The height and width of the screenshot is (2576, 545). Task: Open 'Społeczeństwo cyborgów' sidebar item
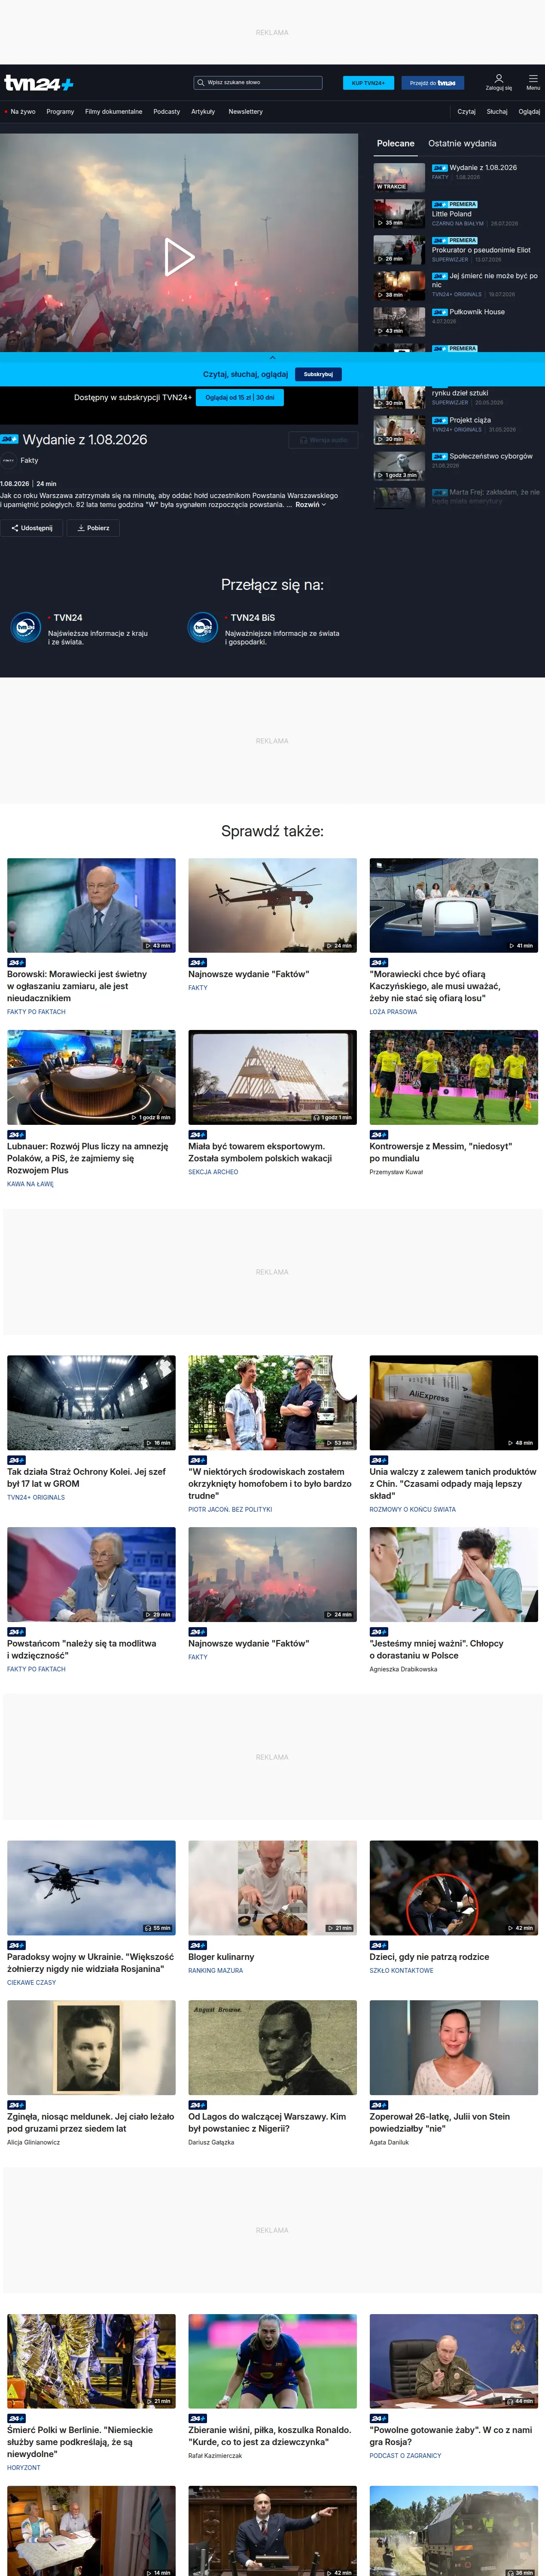[491, 456]
